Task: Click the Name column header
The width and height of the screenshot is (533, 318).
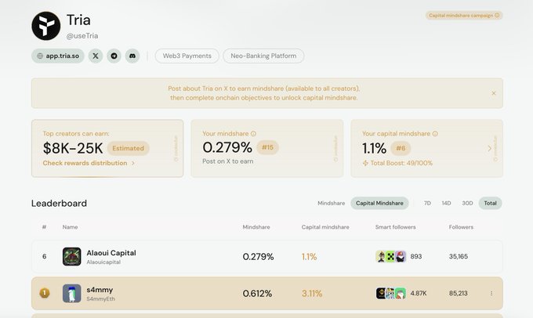Action: coord(70,227)
